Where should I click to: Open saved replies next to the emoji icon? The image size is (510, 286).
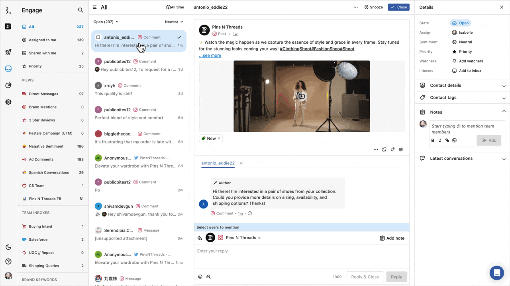click(x=208, y=276)
